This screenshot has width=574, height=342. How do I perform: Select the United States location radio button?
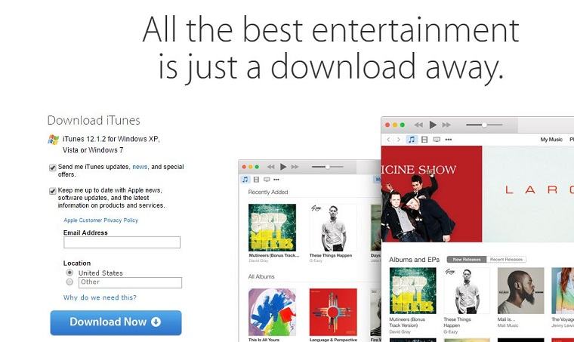pos(69,273)
